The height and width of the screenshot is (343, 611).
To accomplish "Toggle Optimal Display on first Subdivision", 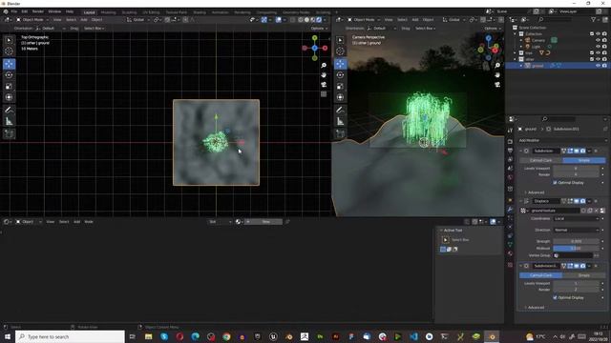I will [x=555, y=182].
